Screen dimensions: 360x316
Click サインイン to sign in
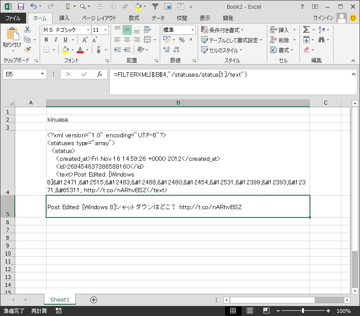323,18
